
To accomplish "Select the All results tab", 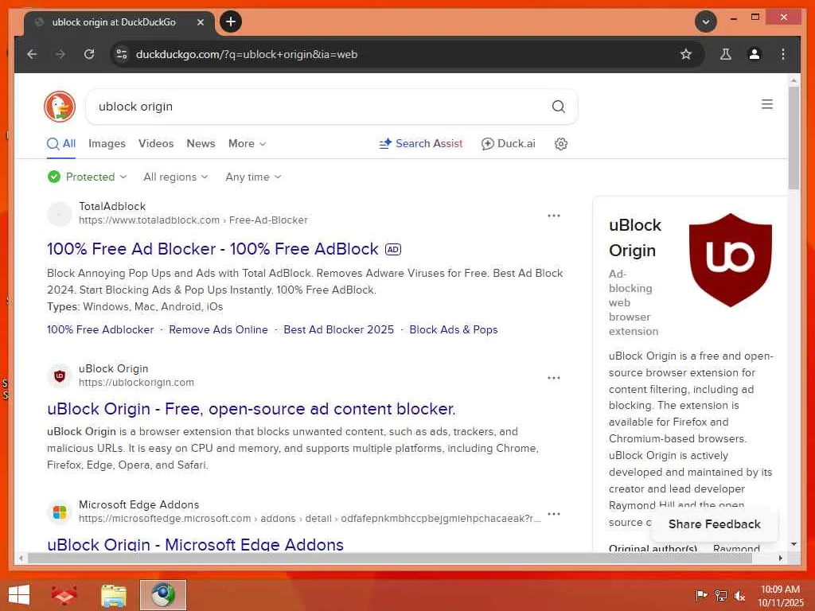I will click(61, 144).
